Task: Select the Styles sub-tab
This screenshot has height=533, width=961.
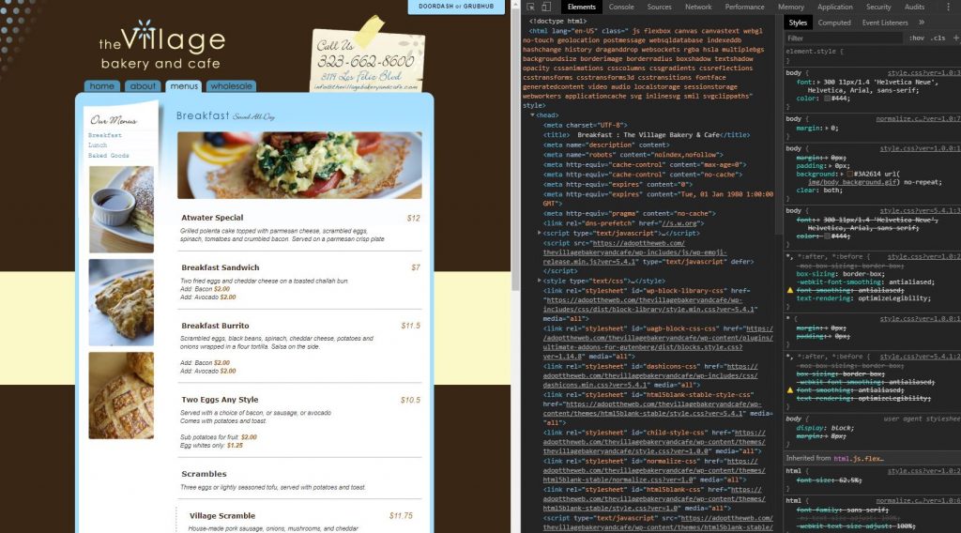Action: 798,23
